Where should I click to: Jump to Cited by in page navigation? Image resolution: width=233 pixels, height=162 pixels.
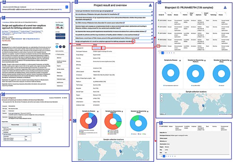tap(59, 72)
